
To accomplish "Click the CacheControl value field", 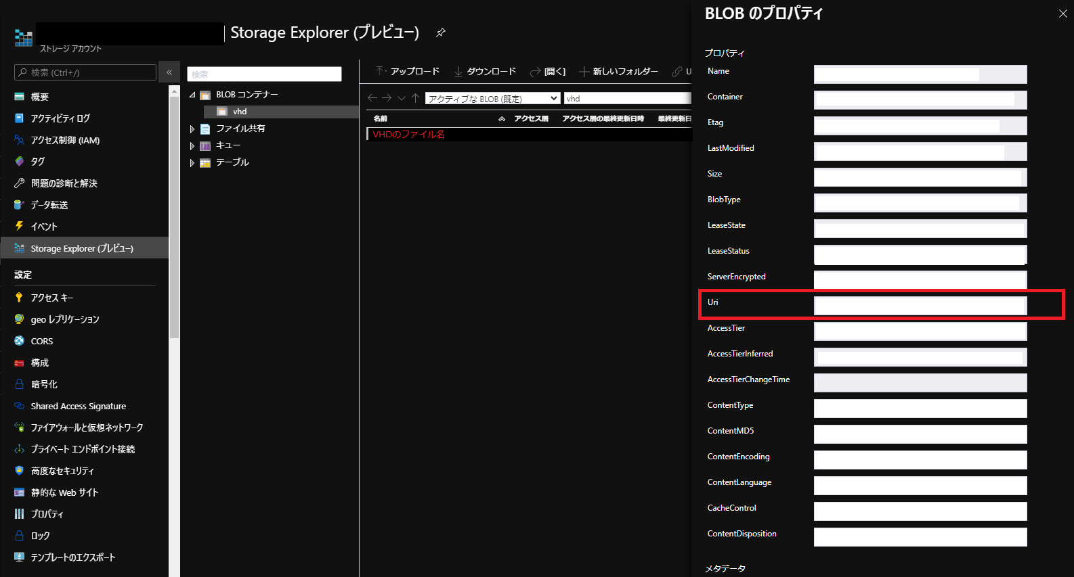I will point(920,511).
